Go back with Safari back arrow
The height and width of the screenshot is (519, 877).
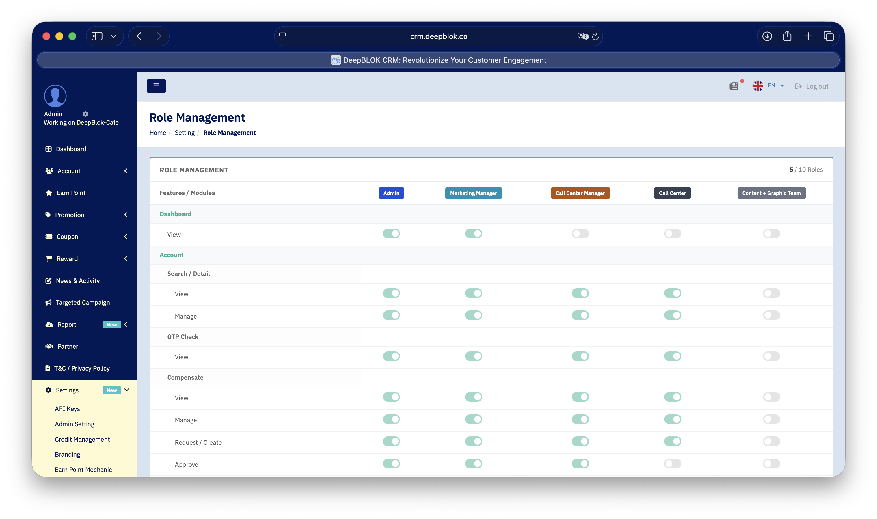coord(139,36)
